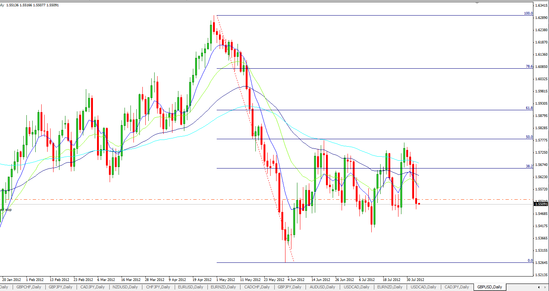Screen dimensions: 549x291
Task: Open the CHFJPY,Daily chart tab
Action: pos(158,287)
